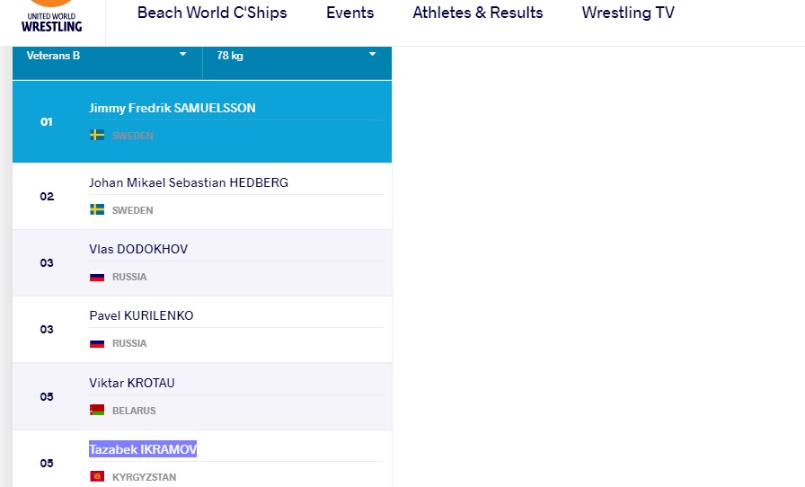Select Pavel KURILENKO name link

click(141, 315)
